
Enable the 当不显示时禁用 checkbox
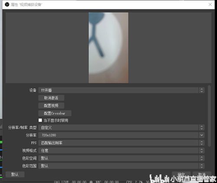(40, 120)
